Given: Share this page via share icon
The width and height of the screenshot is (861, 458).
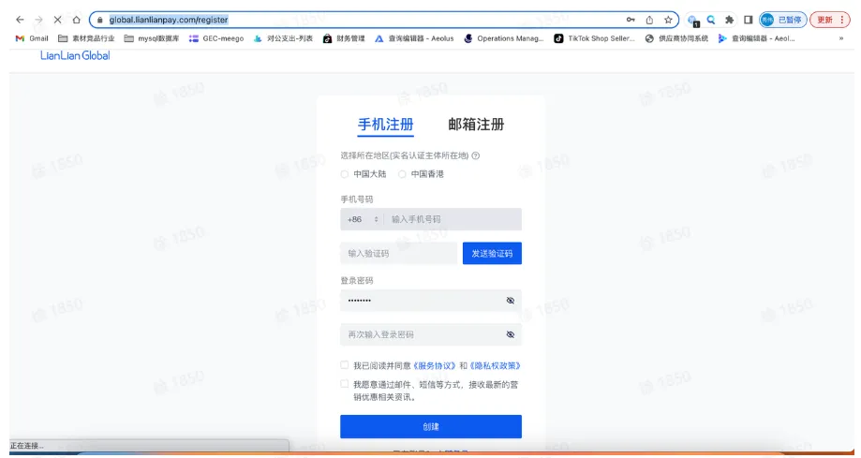Looking at the screenshot, I should 649,20.
